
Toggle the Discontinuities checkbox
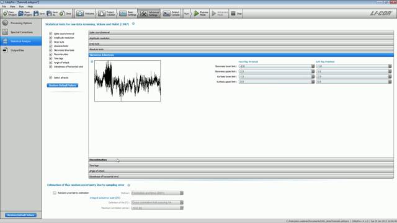51,54
